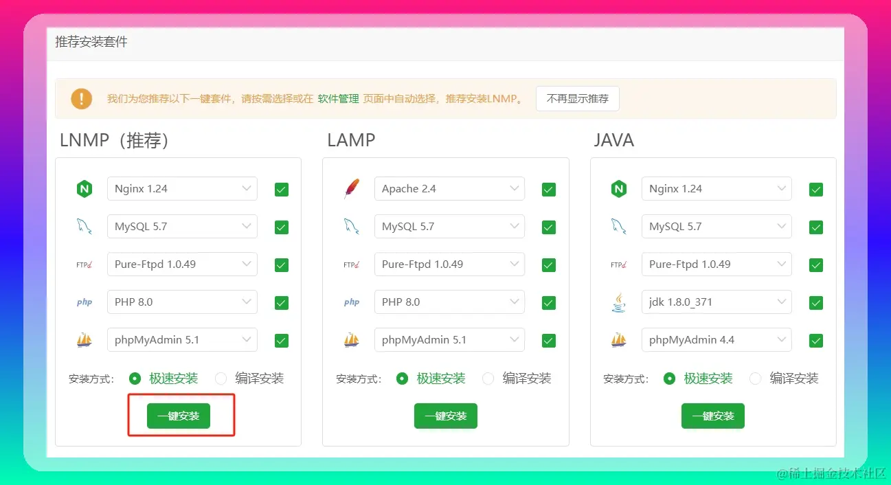Click the phpMyAdmin sailboat icon in LNMP

coord(84,339)
